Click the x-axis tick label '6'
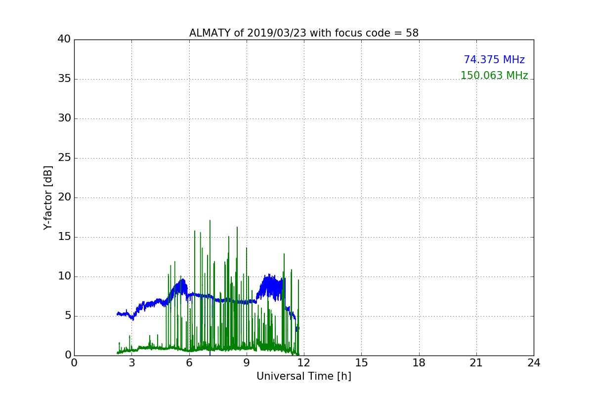The image size is (593, 395). point(189,363)
